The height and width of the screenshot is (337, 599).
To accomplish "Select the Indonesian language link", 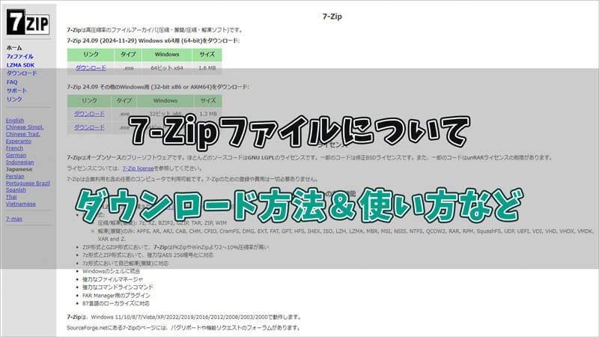I will [19, 163].
